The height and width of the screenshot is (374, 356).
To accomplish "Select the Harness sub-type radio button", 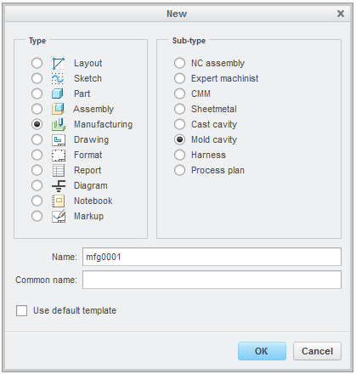I will click(179, 155).
